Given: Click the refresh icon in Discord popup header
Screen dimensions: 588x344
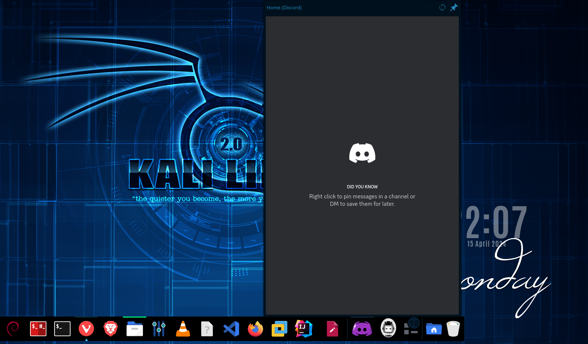Looking at the screenshot, I should click(442, 7).
